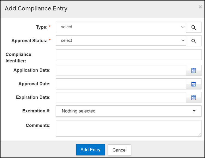Click the chevron arrow in Type dropdown

coord(183,27)
